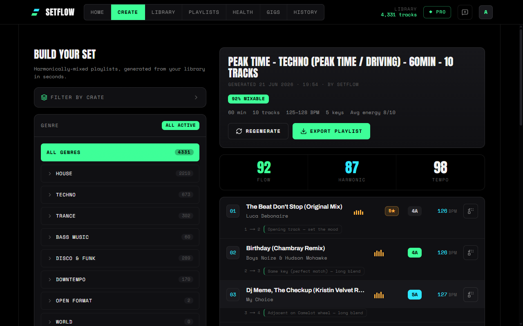This screenshot has height=326, width=523.
Task: Expand the DOWNTEMPO genre chevron
Action: point(50,280)
